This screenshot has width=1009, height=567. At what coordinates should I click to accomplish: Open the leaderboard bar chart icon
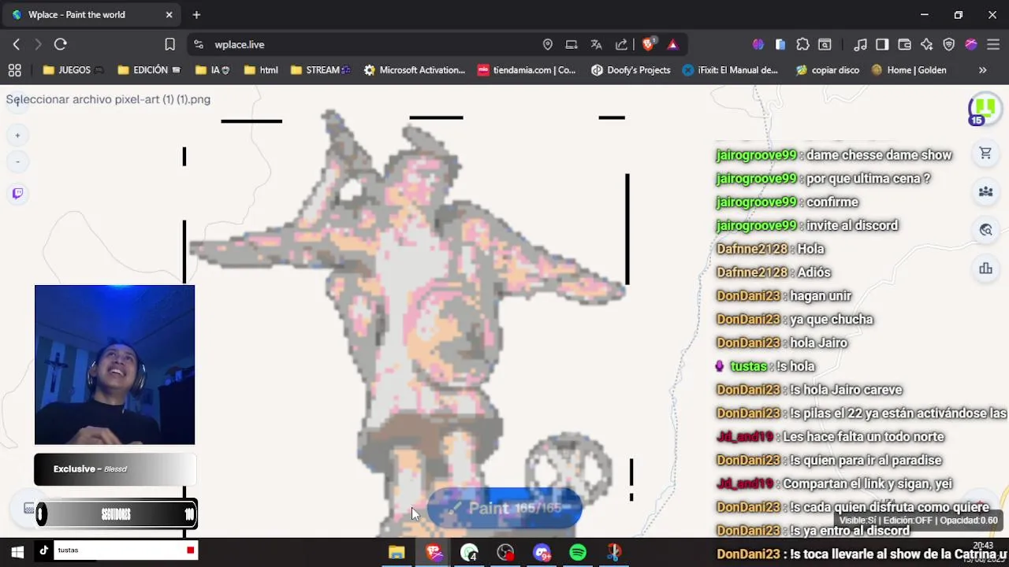click(x=985, y=269)
